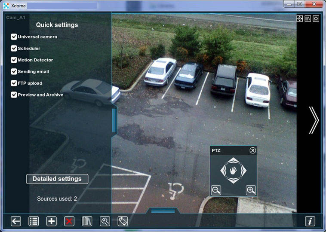Add a new camera with plus icon
The height and width of the screenshot is (232, 326).
pos(51,221)
